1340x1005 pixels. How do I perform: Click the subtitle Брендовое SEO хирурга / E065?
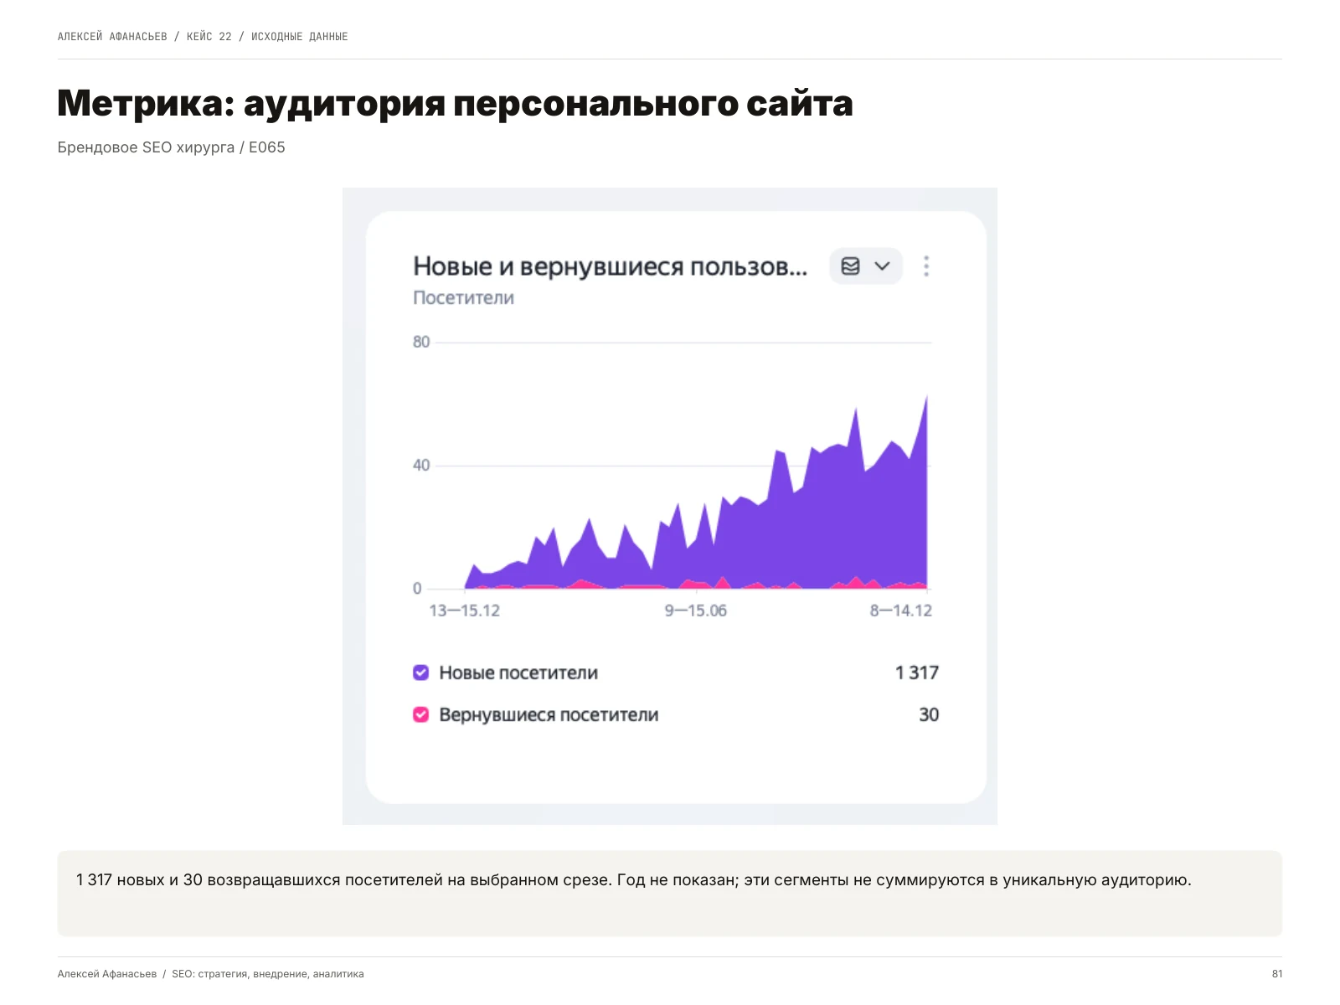(172, 147)
